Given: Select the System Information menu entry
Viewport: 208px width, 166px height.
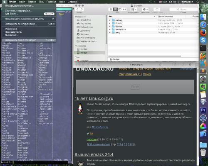Looking at the screenshot, I should [29, 6].
